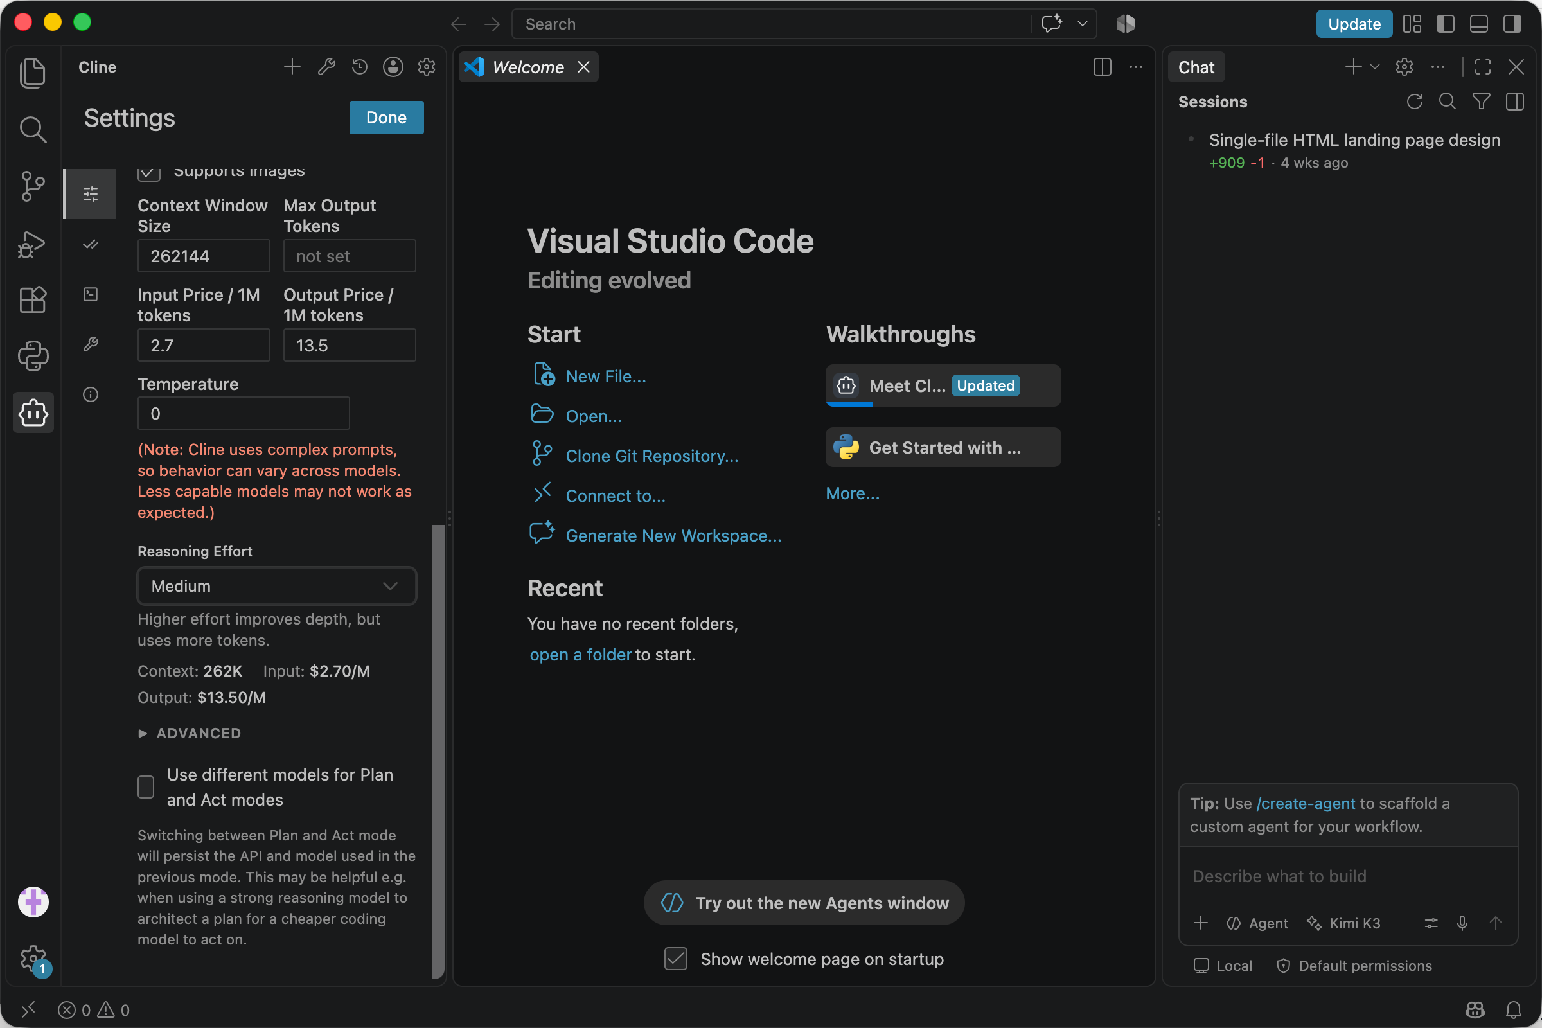The width and height of the screenshot is (1542, 1028).
Task: Open the Kimi K3 model picker
Action: 1343,924
